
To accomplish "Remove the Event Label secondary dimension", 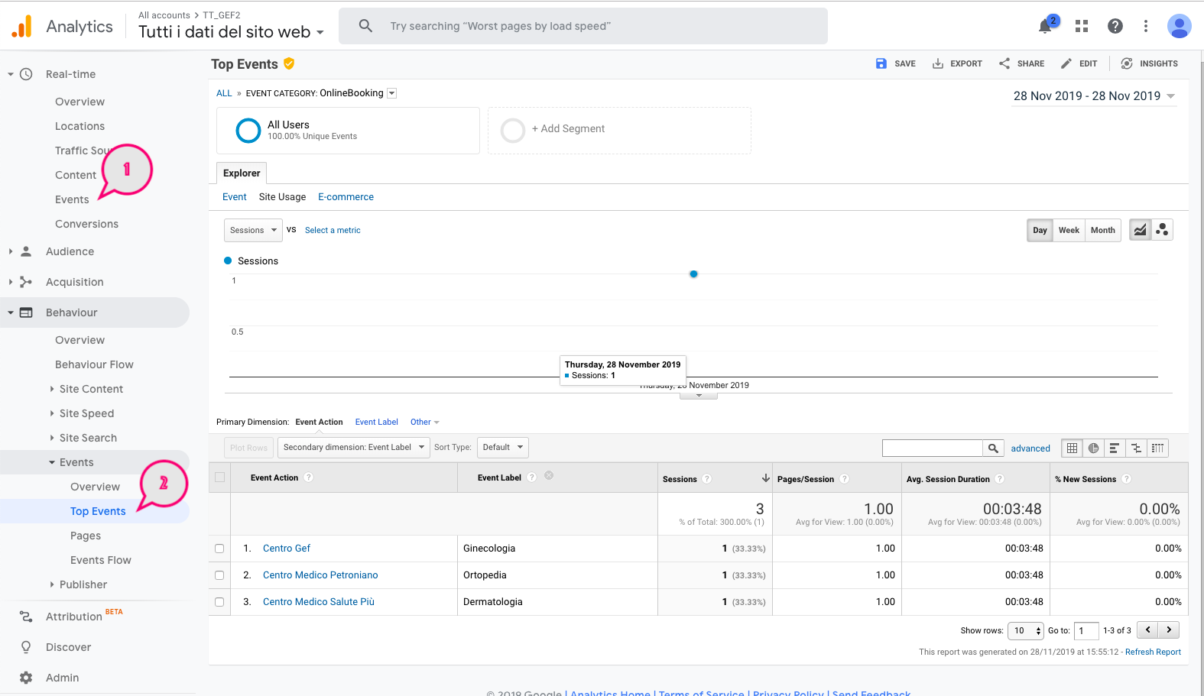I will [x=549, y=475].
